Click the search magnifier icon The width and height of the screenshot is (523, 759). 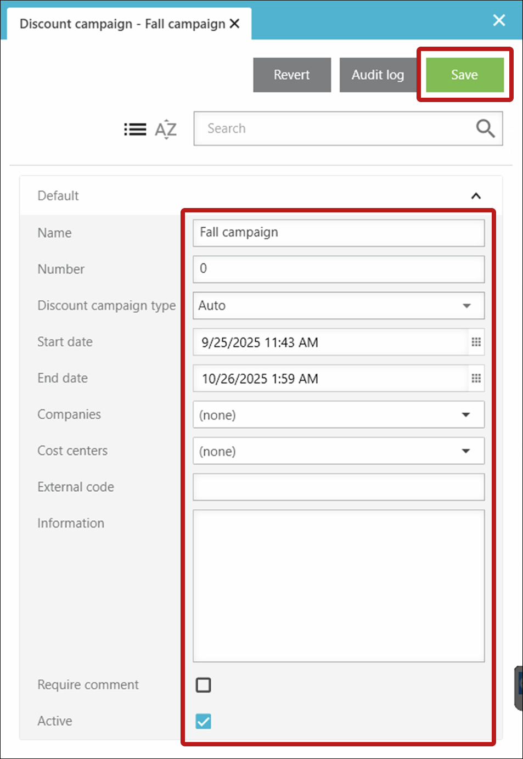click(485, 128)
